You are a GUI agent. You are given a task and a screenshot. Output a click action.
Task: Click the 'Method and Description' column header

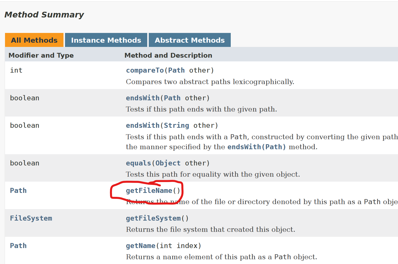tap(168, 55)
